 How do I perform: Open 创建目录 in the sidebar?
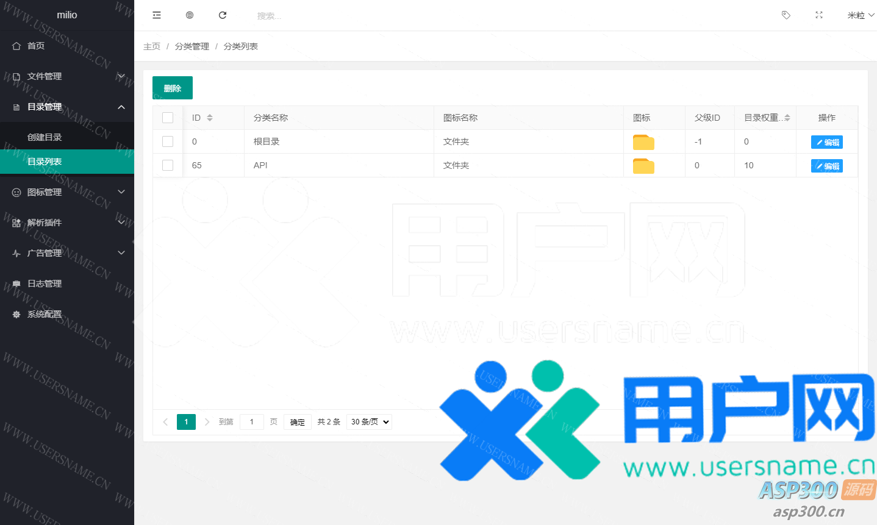click(45, 137)
